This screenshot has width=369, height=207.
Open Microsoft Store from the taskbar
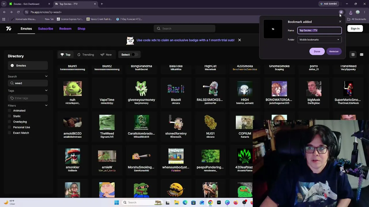193,202
